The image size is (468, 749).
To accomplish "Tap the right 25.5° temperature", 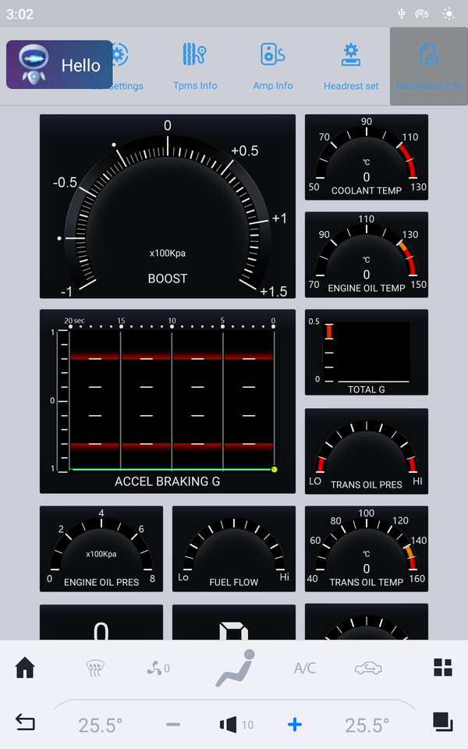I will (367, 725).
